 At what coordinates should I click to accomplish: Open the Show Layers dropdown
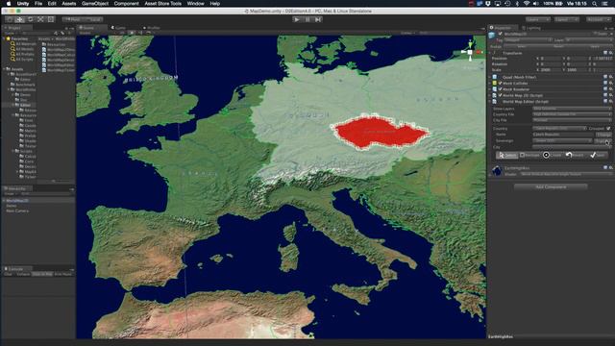click(572, 109)
